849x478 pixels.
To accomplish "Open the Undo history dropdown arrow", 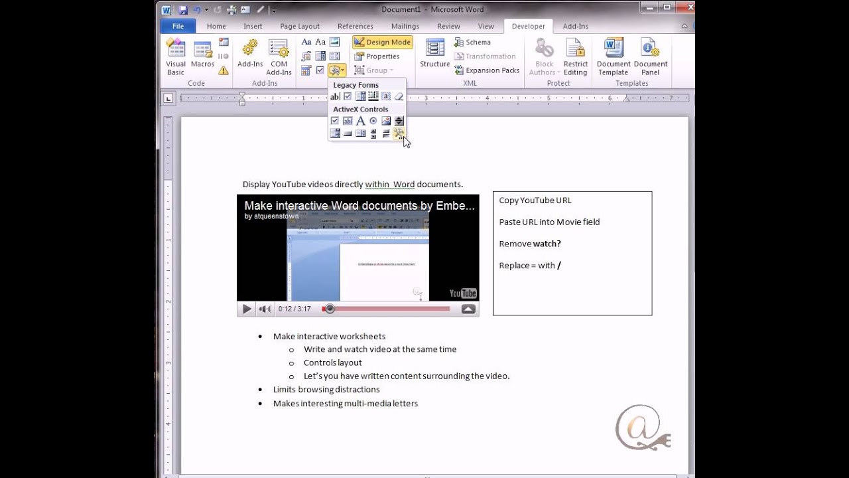I will (x=206, y=10).
